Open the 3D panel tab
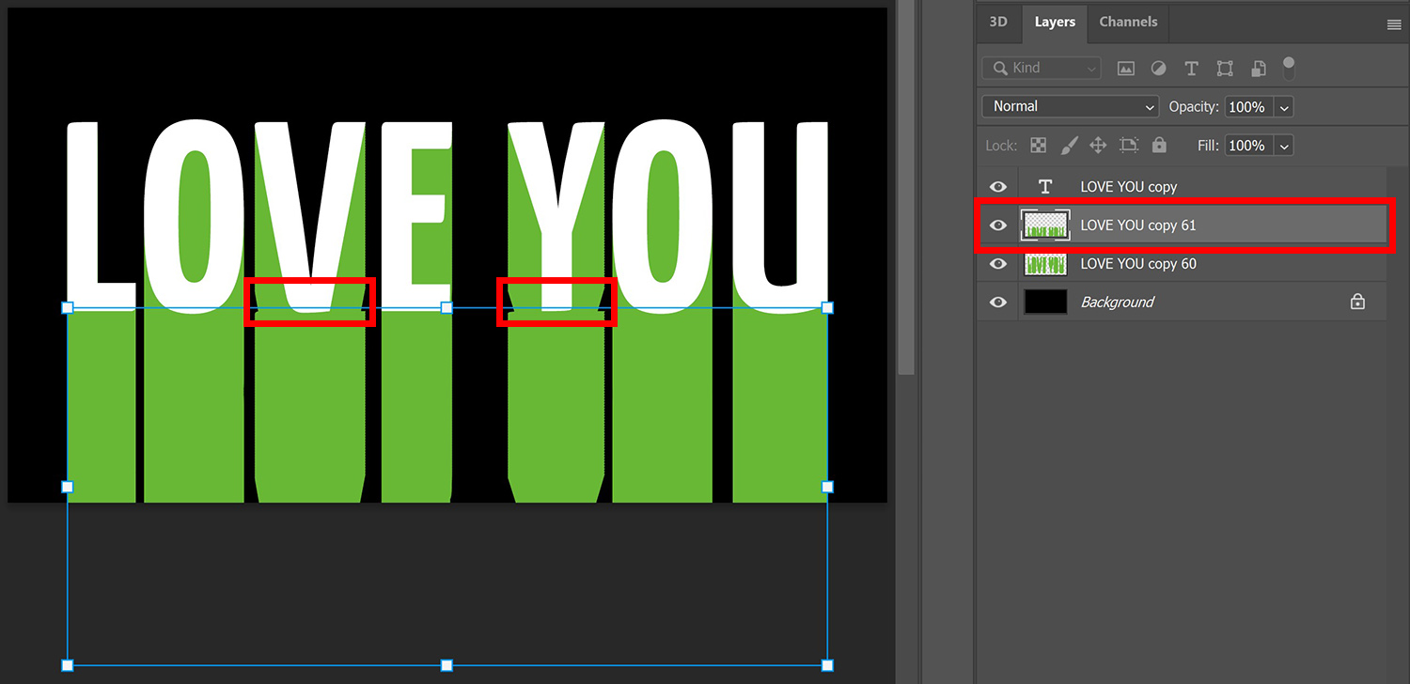 tap(997, 22)
